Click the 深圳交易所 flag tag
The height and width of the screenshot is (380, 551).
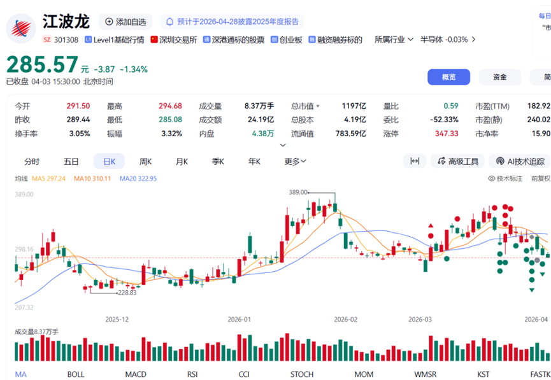click(154, 39)
